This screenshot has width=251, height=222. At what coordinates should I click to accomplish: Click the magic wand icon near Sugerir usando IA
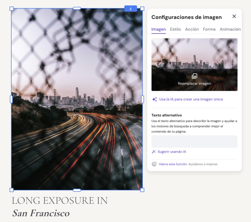point(154,151)
